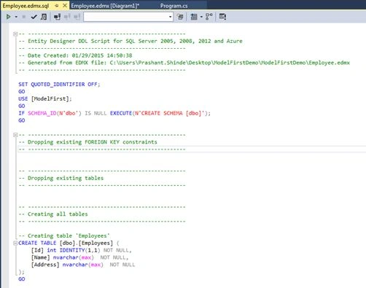Click the EXECUTE keyword in the code
This screenshot has height=288, width=366.
point(121,113)
